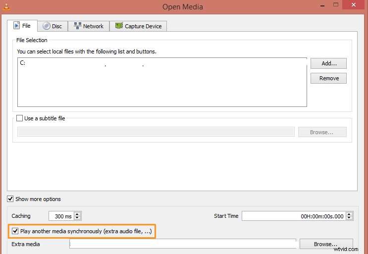368x254 pixels.
Task: Click the Extra media input field
Action: (182, 244)
